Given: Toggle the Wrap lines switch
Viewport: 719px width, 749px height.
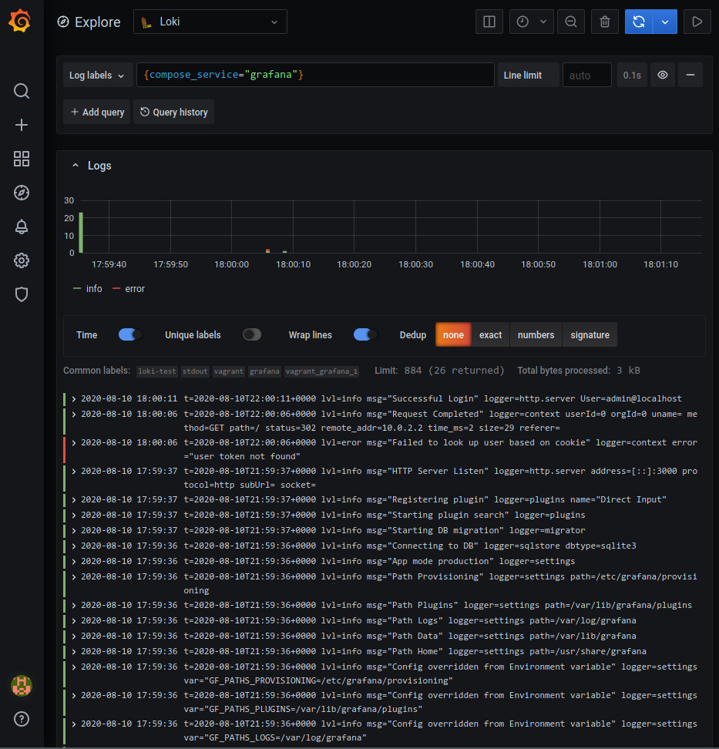Looking at the screenshot, I should point(365,335).
